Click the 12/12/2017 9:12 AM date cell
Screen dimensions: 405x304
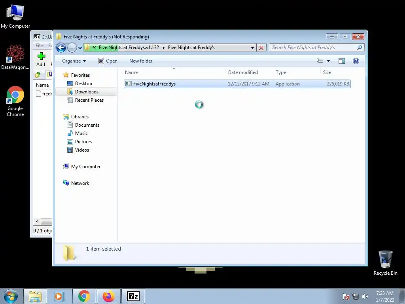pyautogui.click(x=248, y=84)
